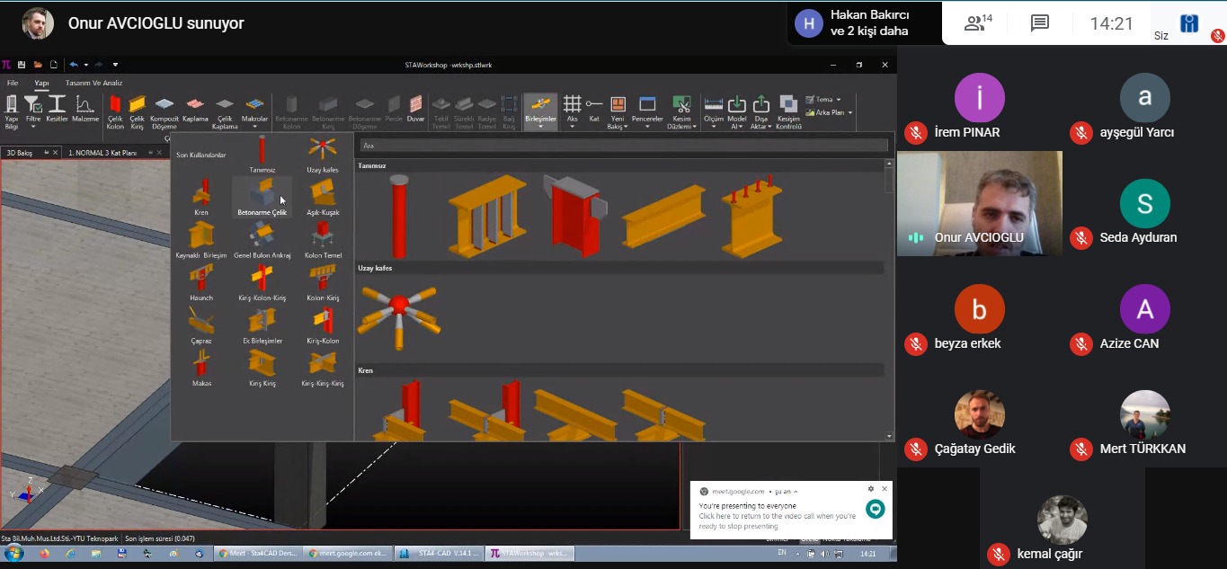
Task: Expand the Makrolar dropdown
Action: [255, 111]
